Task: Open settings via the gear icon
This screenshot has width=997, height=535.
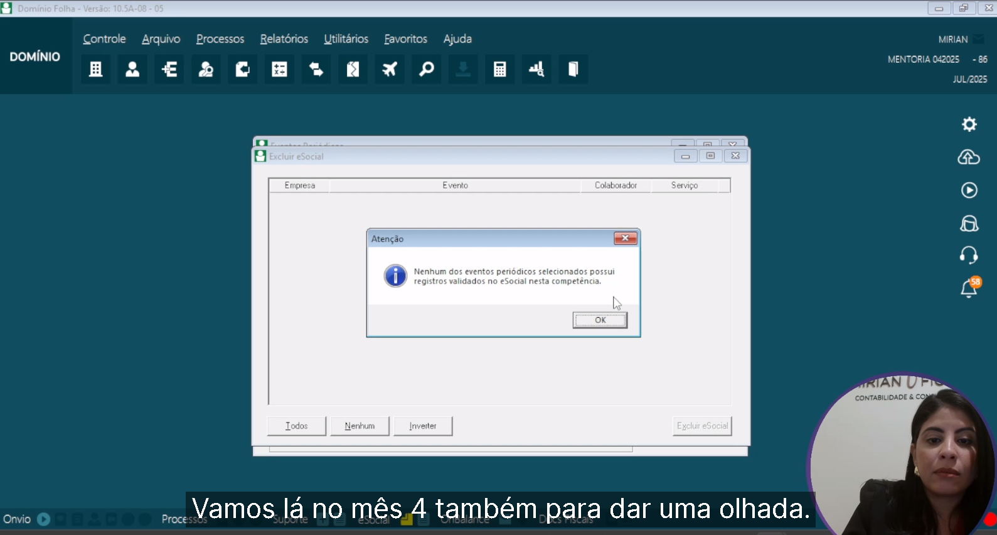Action: (969, 124)
